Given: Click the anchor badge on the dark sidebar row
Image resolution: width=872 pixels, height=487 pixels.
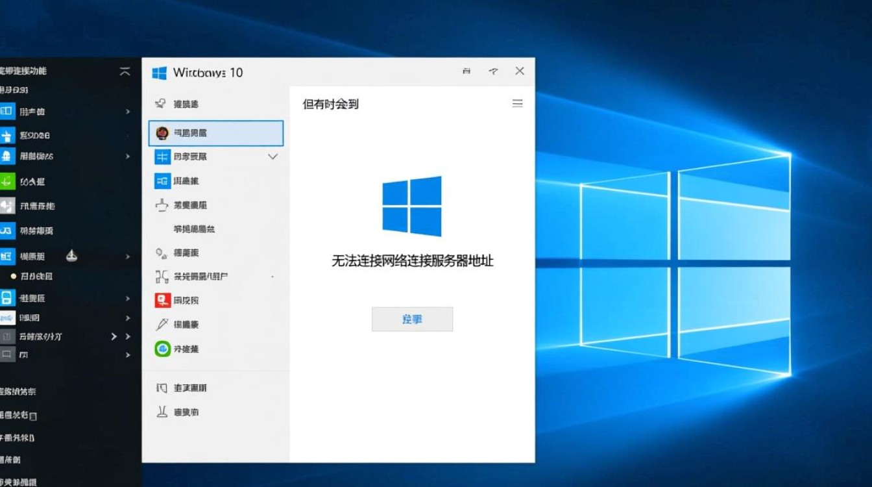Looking at the screenshot, I should click(71, 256).
